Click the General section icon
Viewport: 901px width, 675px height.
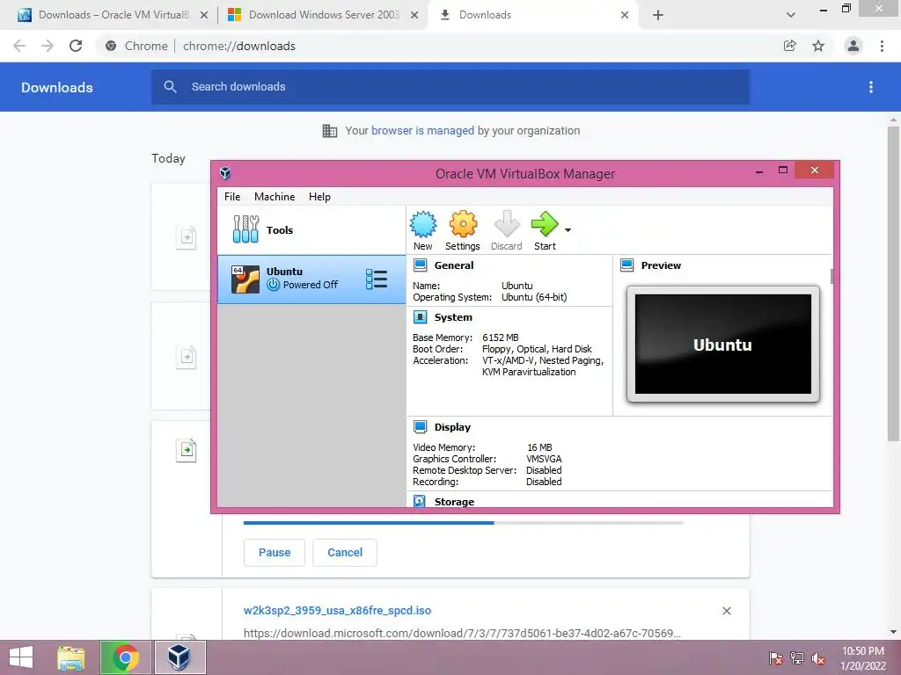coord(420,265)
